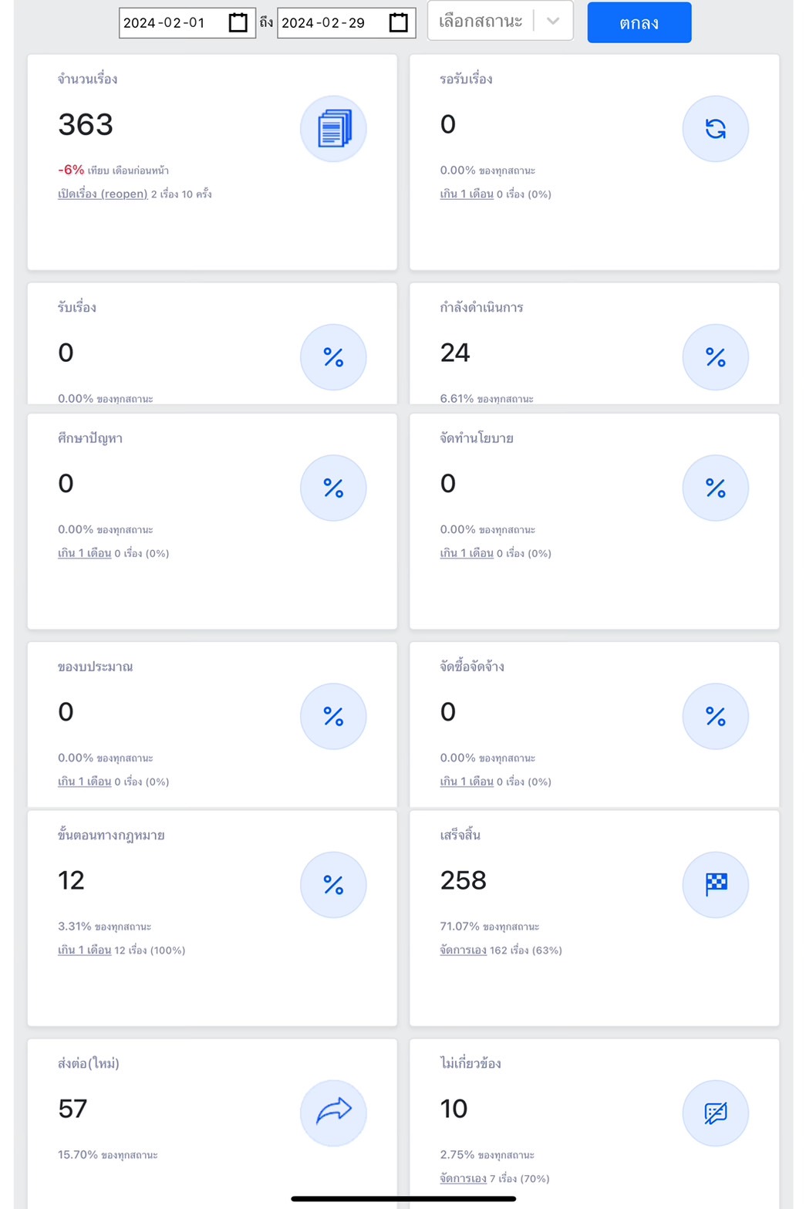The height and width of the screenshot is (1209, 806).
Task: Click the checkered flag icon in เสร็จสิ้น card
Action: (x=716, y=885)
